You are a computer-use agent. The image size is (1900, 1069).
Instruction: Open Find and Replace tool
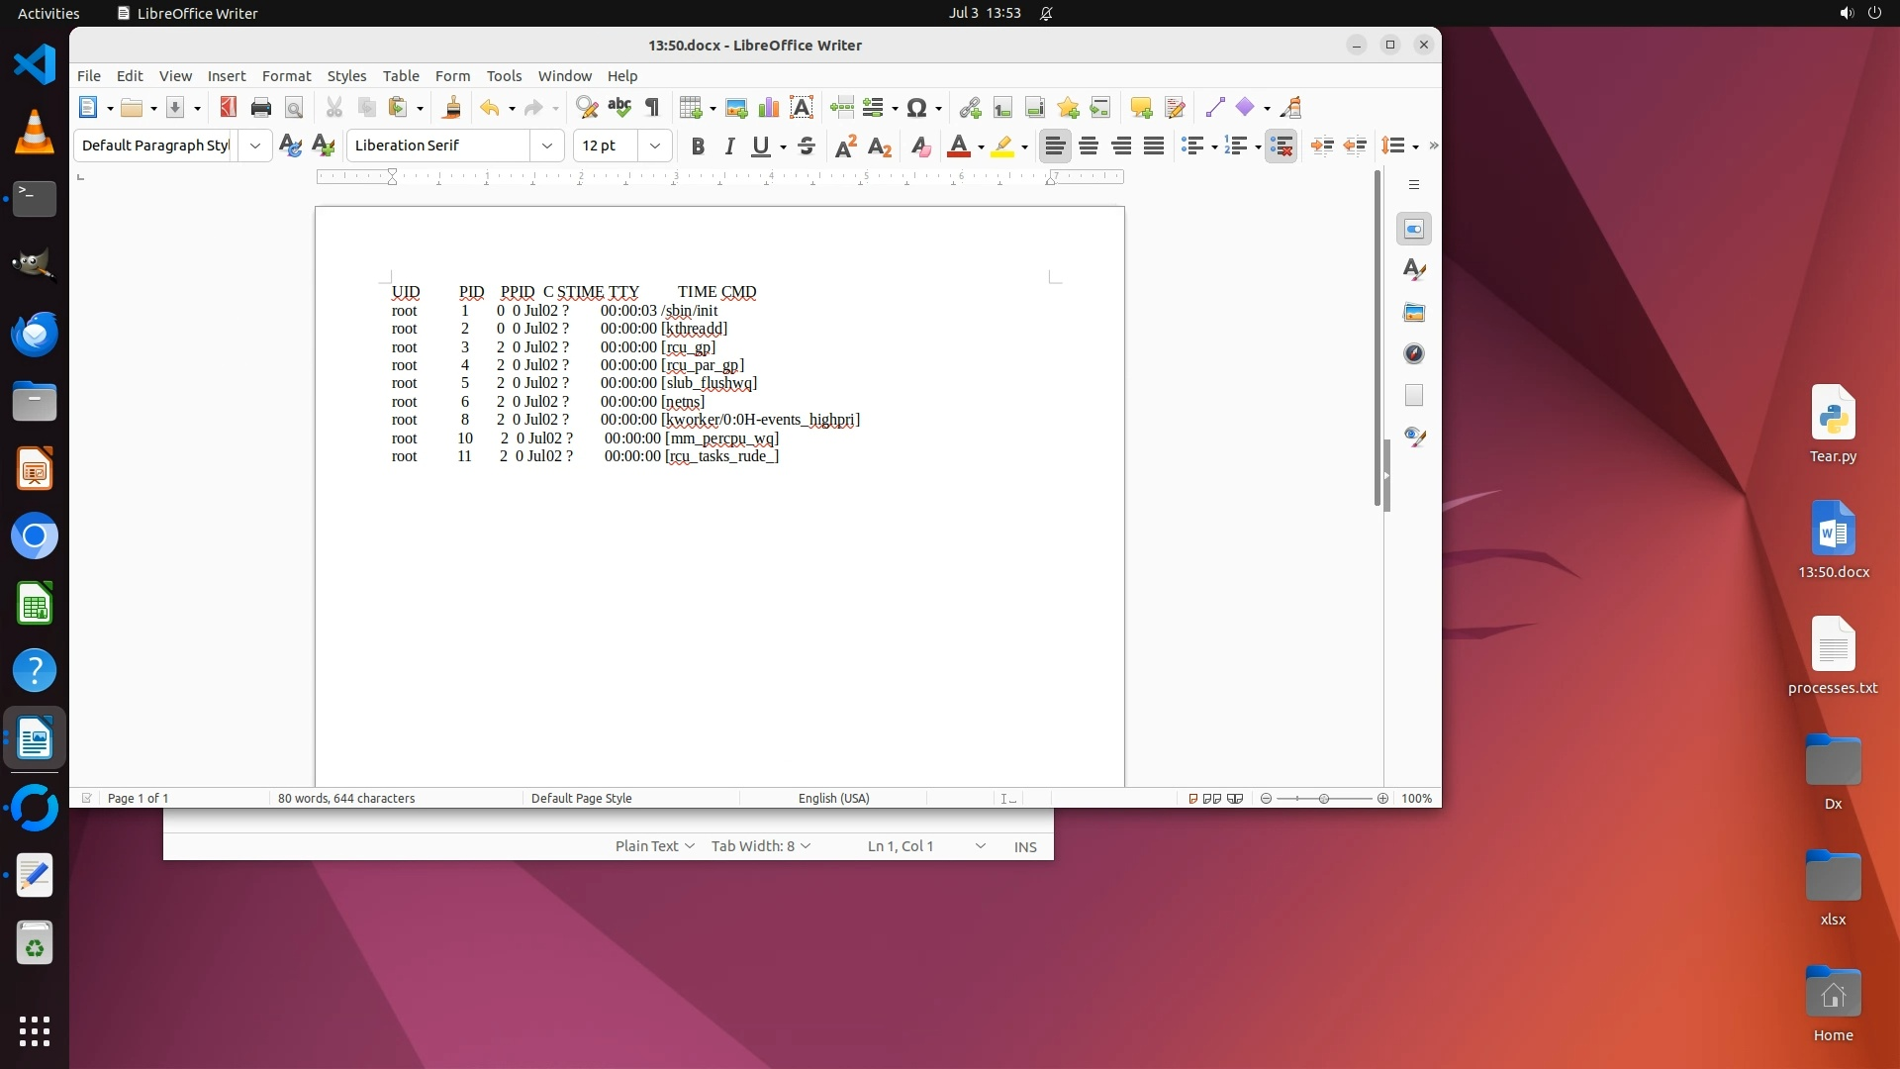587,108
